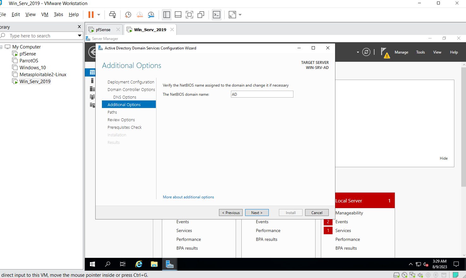Click the NetBIOS domain name field
Screen dimensions: 466x278
tap(262, 94)
